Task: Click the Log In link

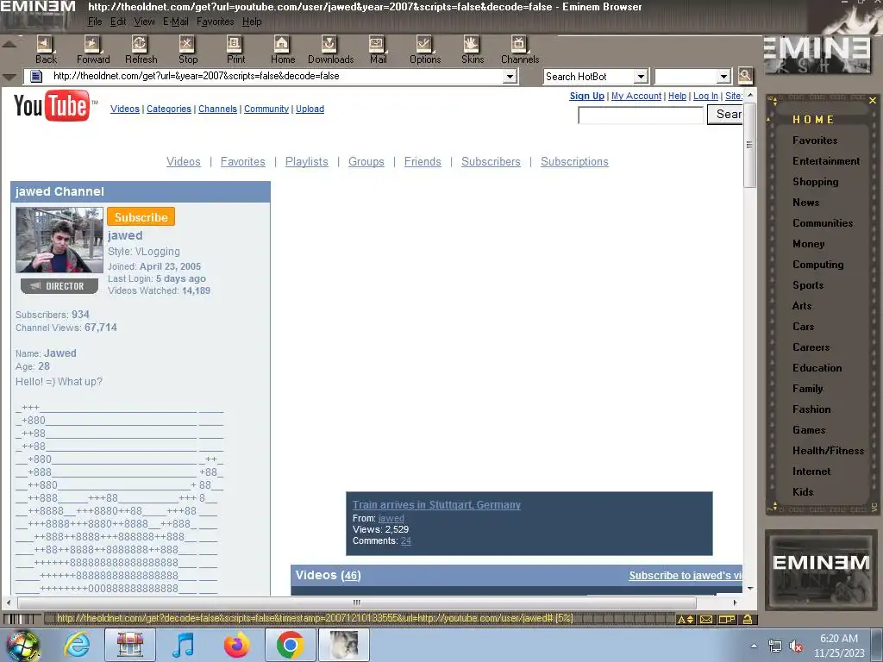Action: click(x=705, y=96)
